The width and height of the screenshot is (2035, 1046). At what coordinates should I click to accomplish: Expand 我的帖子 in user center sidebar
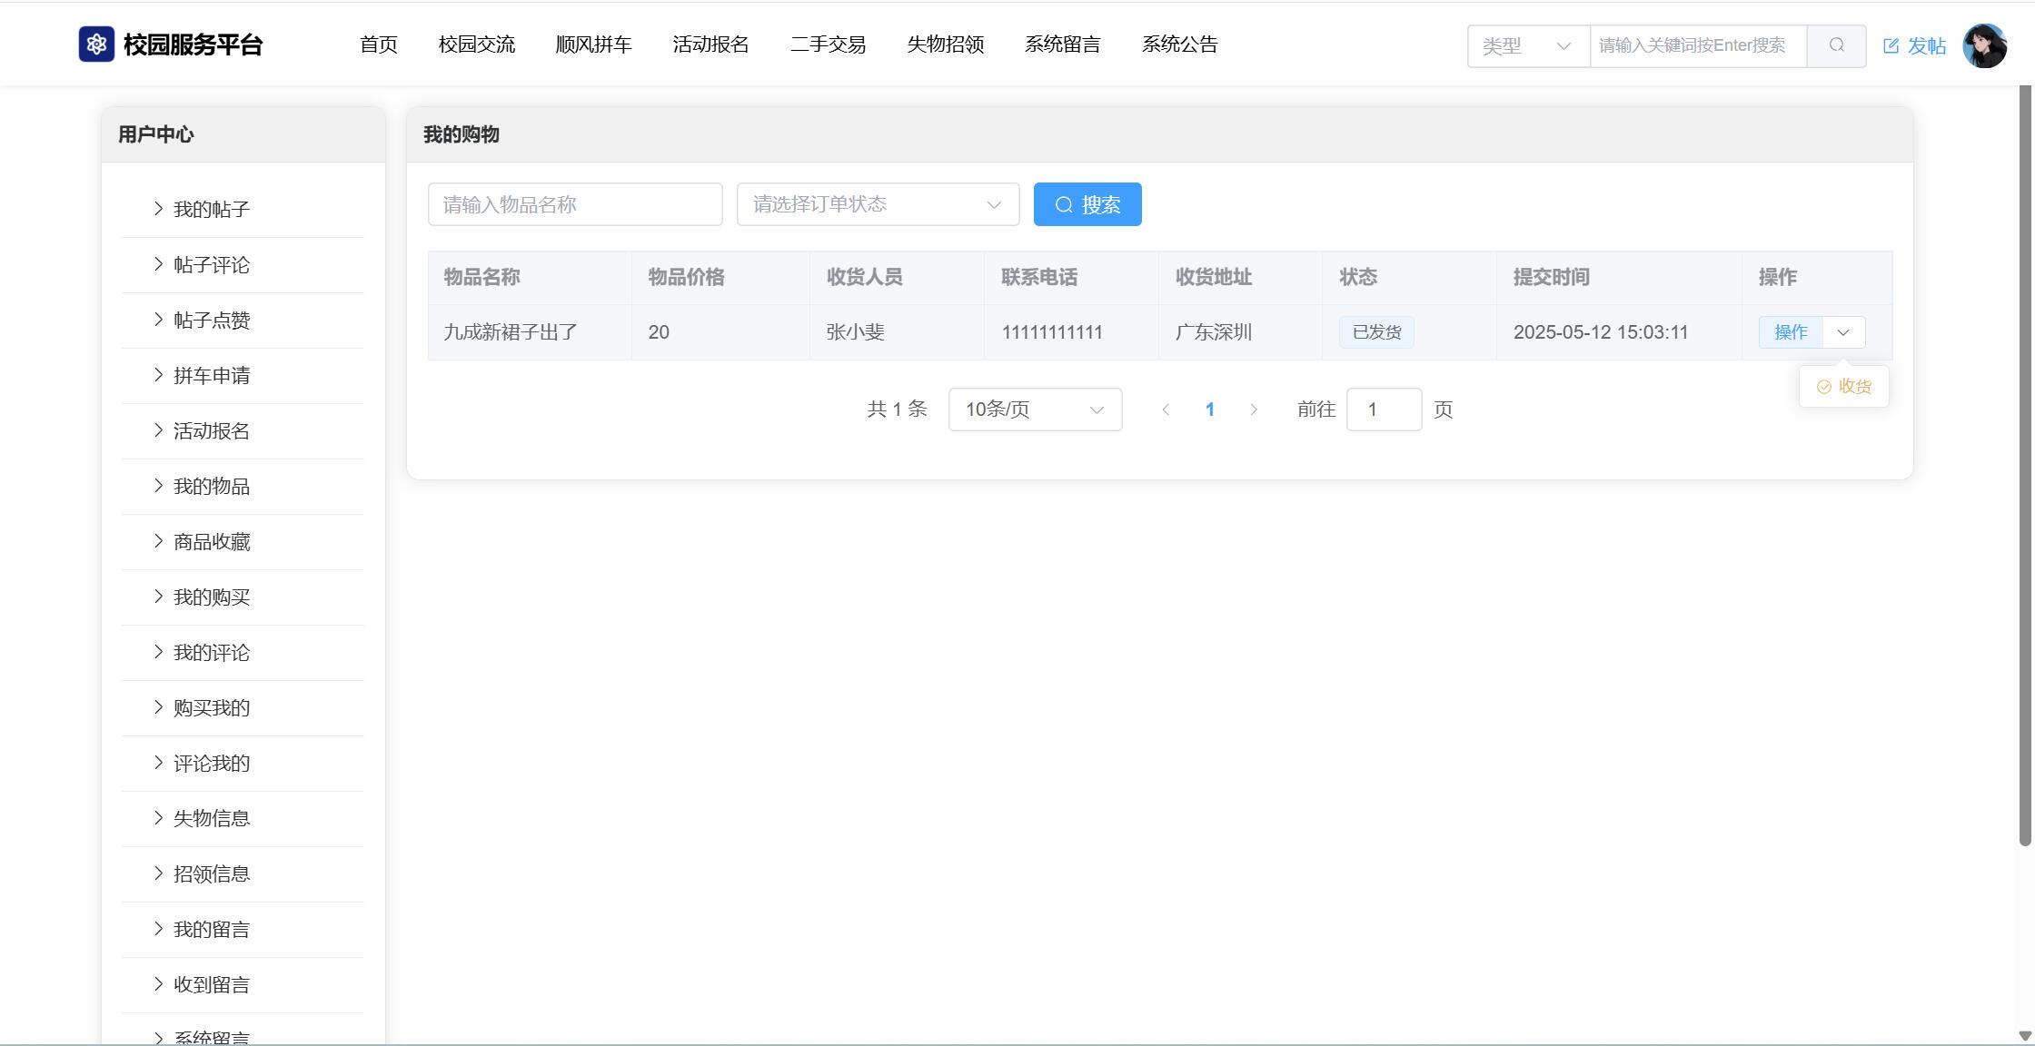click(x=211, y=210)
